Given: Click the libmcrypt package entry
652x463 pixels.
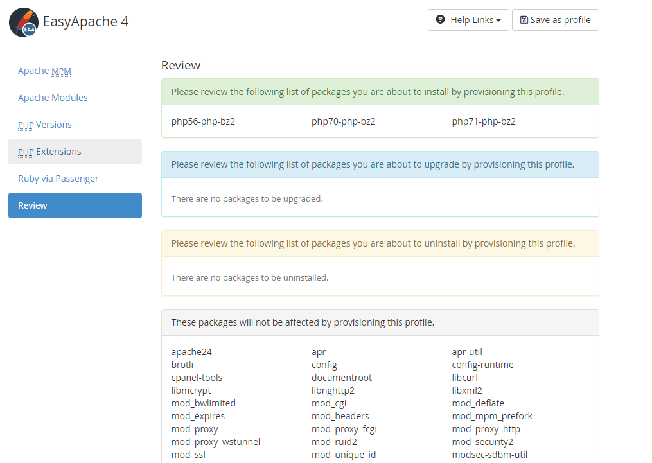Looking at the screenshot, I should click(191, 390).
